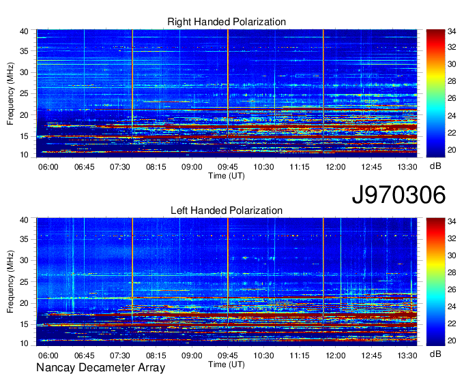Click the bottom spectrogram's color scale bar
The image size is (464, 376).
point(435,282)
